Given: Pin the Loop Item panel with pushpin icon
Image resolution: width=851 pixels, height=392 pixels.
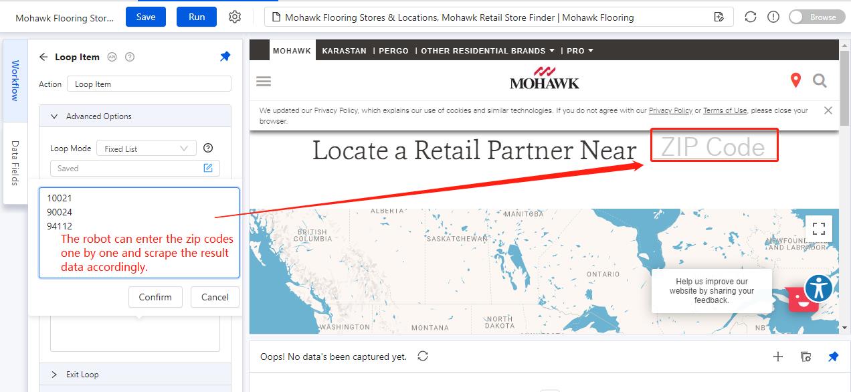Looking at the screenshot, I should pyautogui.click(x=225, y=57).
